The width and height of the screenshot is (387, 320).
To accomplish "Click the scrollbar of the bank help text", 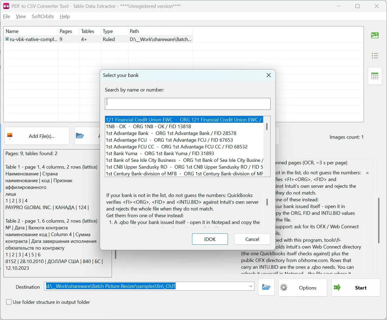I will click(x=267, y=202).
